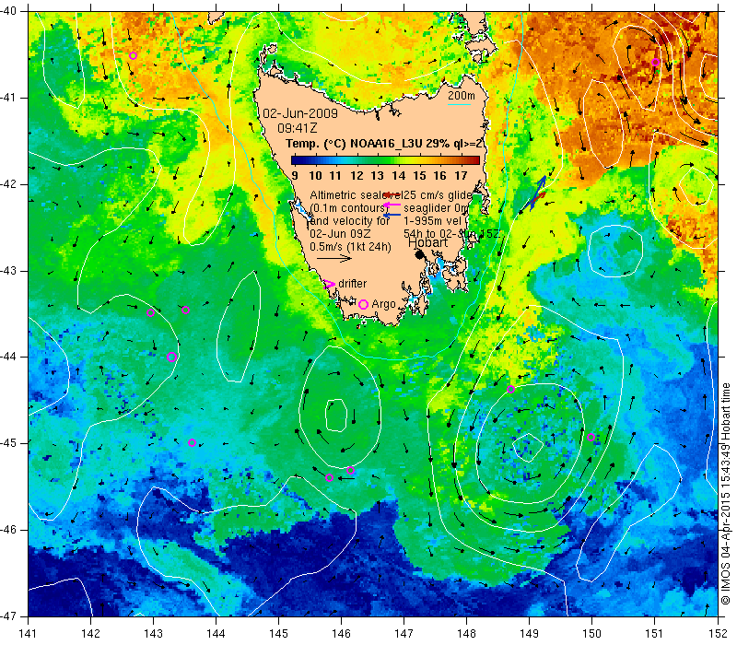Click the 02-Jun 09Z legend text

[x=340, y=234]
